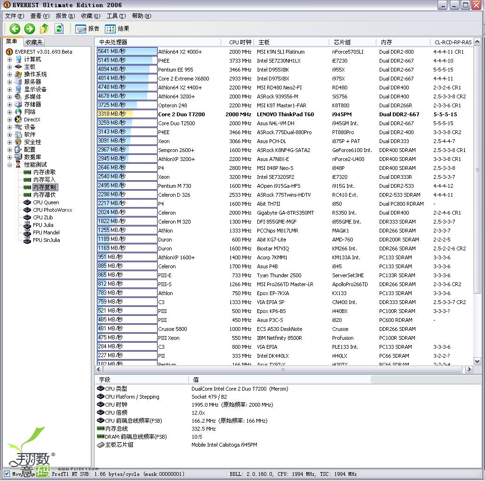Sort by 芯片组 column header

click(353, 42)
